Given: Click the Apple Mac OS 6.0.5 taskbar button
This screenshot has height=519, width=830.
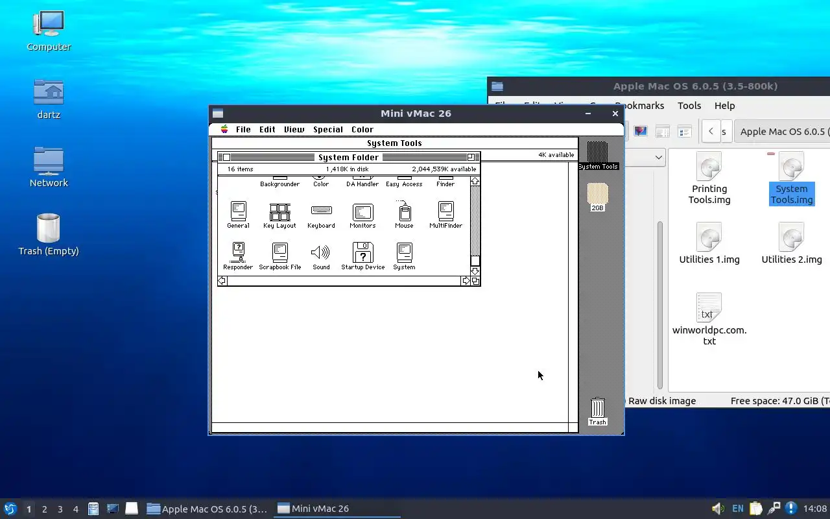Looking at the screenshot, I should click(207, 509).
